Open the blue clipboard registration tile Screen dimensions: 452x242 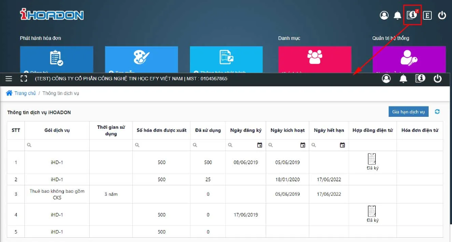pyautogui.click(x=57, y=59)
